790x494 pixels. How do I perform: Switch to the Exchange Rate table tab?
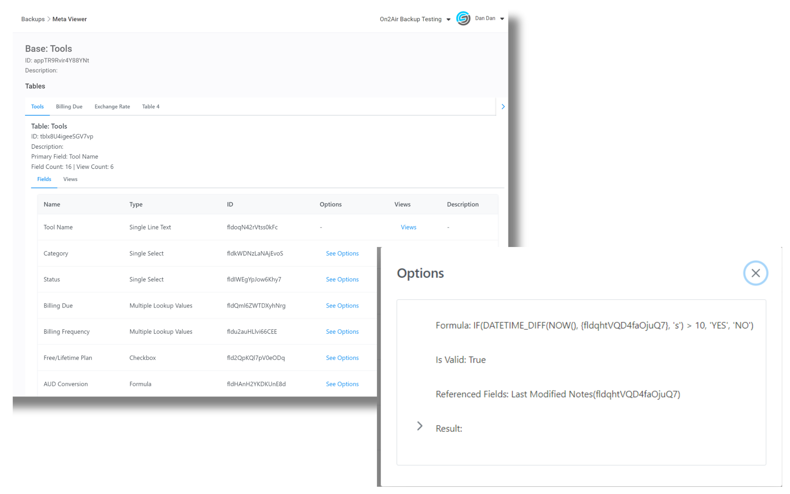coord(112,106)
